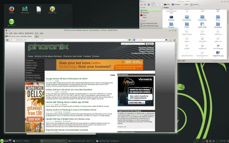Open the Music folder in Dolphin

click(218, 18)
